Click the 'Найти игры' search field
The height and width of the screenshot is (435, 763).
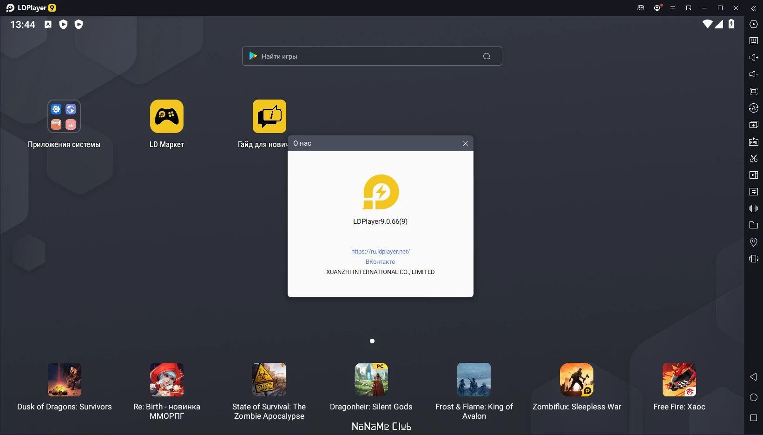(372, 56)
